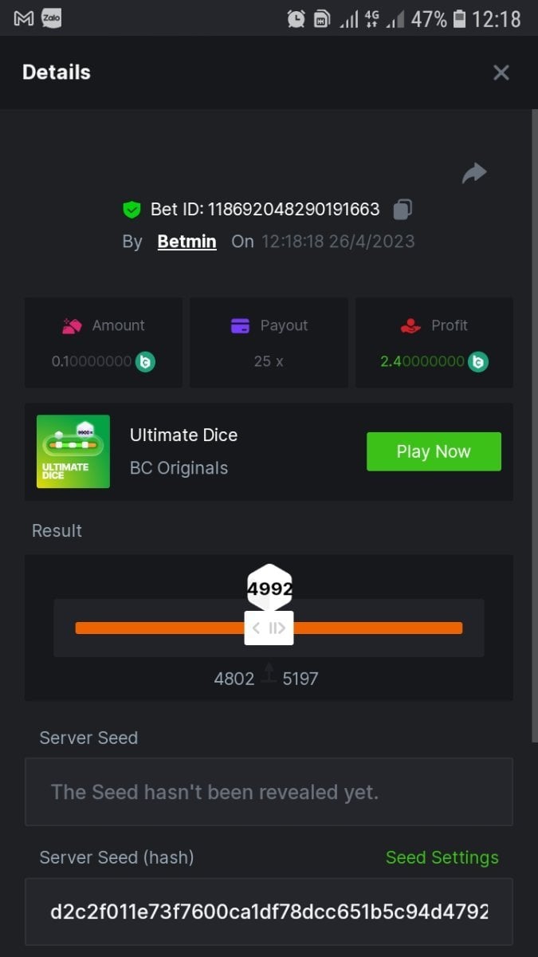
Task: Click the dice result slider handle
Action: [269, 628]
